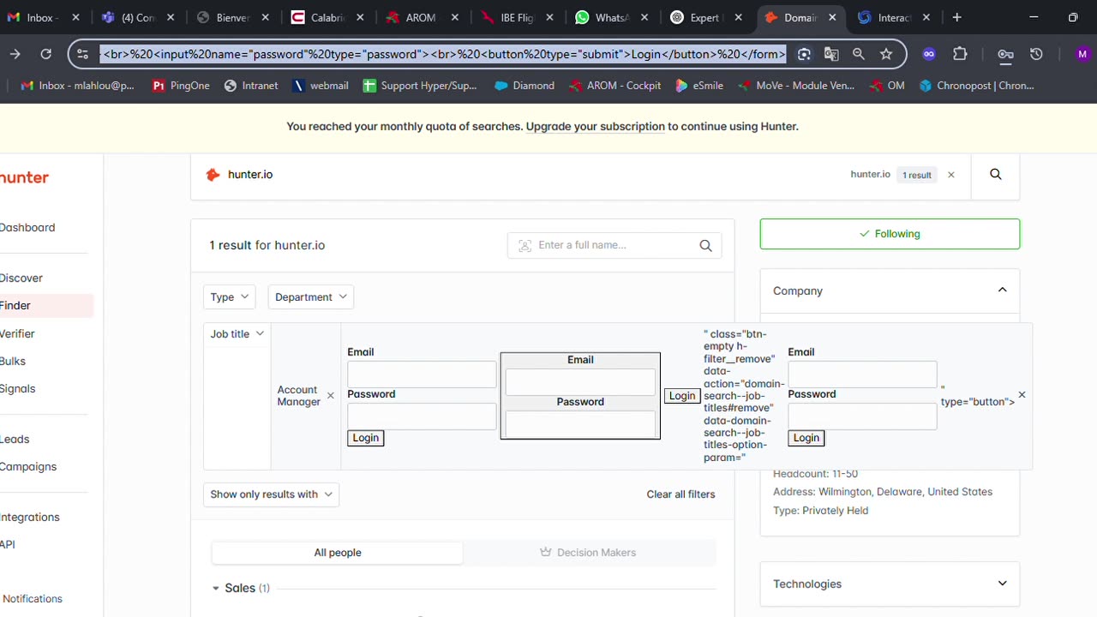The width and height of the screenshot is (1097, 617).
Task: Remove the Account Manager job title filter
Action: 331,396
